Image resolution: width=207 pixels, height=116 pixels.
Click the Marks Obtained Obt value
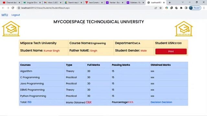click(89, 102)
